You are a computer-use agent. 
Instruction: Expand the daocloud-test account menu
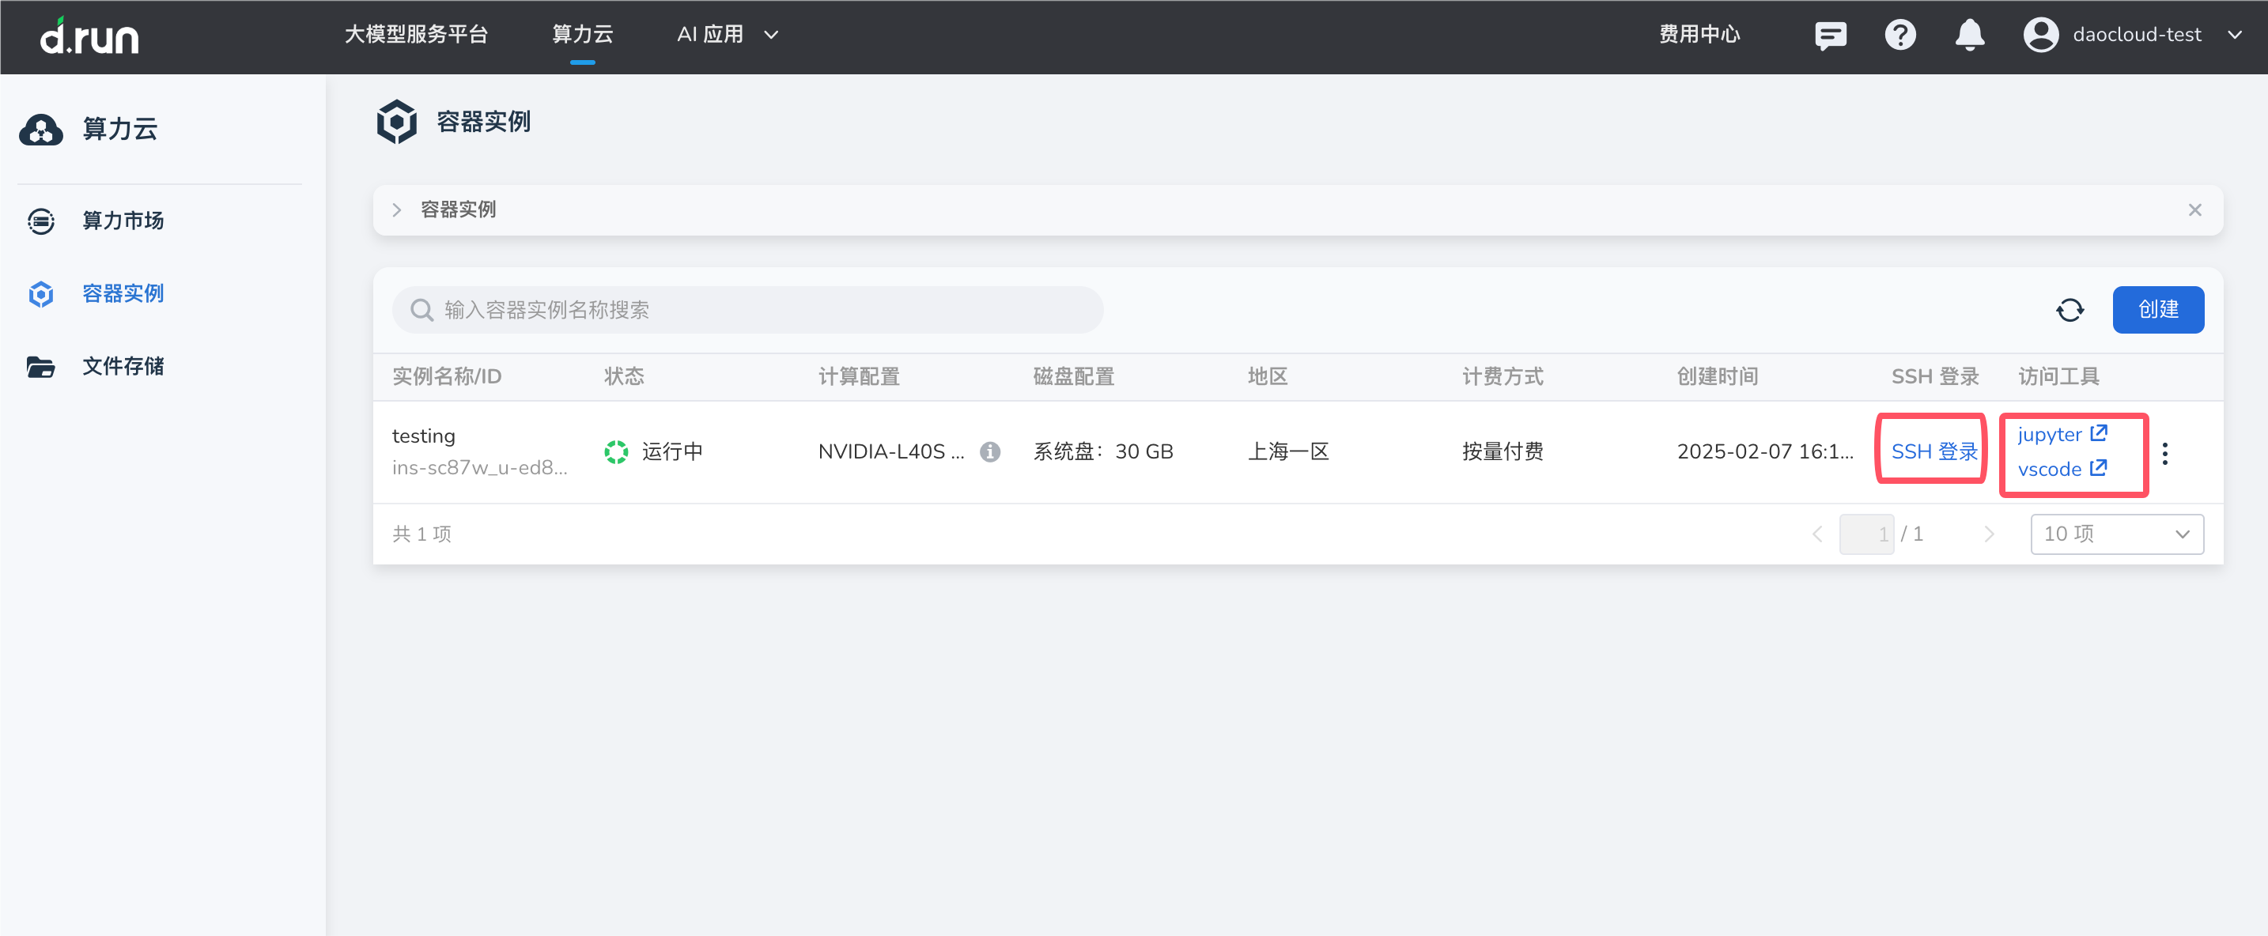(2235, 36)
